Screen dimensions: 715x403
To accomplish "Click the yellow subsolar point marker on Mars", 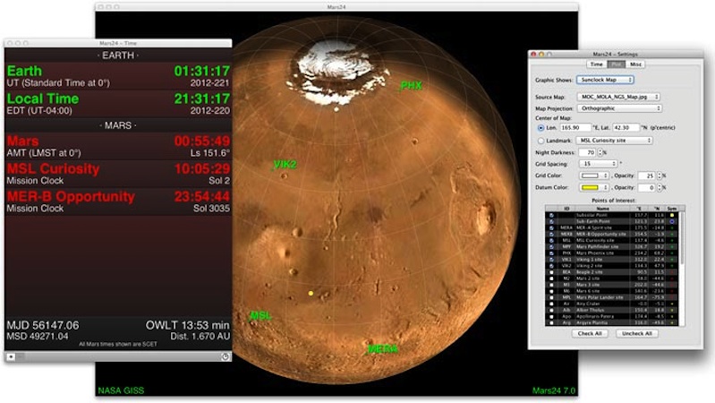I will pos(311,293).
